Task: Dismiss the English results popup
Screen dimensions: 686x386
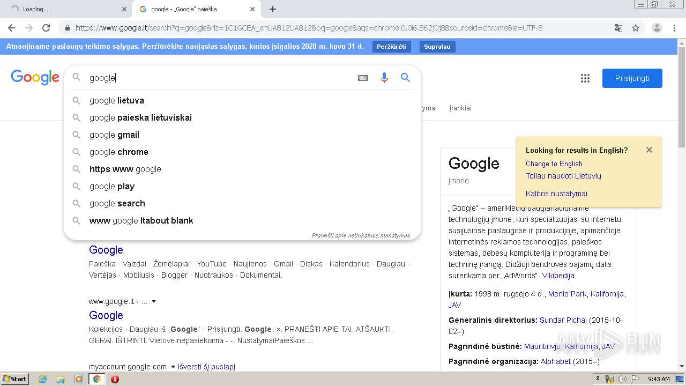Action: [649, 150]
